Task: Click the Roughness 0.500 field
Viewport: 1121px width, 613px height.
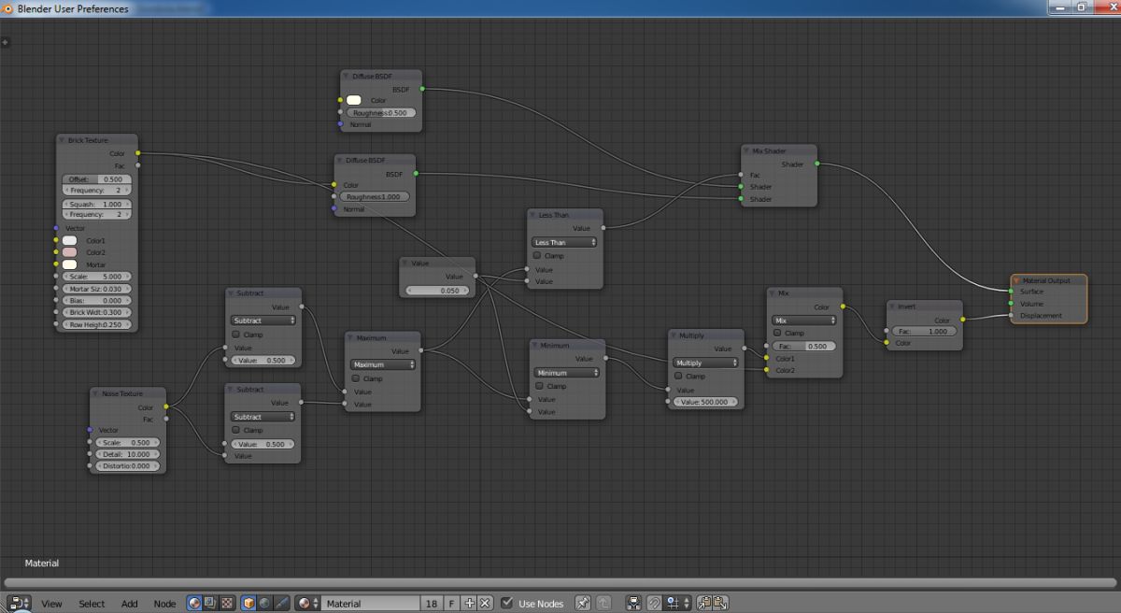Action: [x=381, y=112]
